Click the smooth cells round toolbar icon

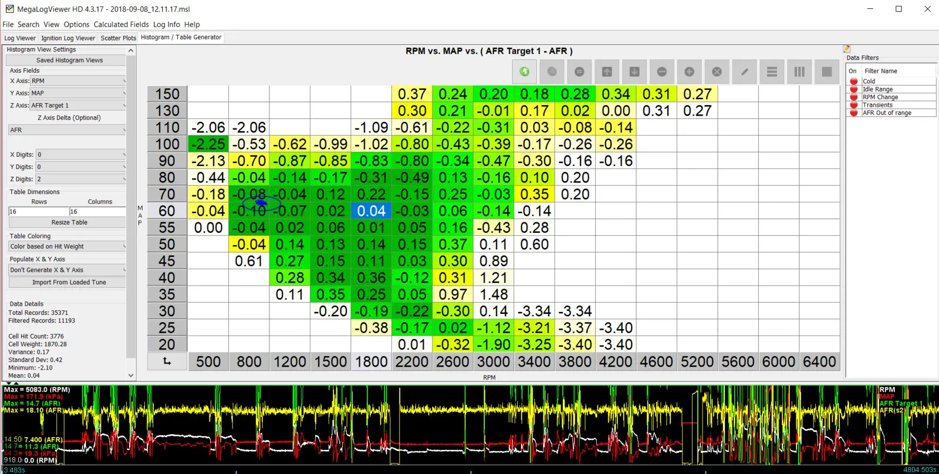[552, 72]
